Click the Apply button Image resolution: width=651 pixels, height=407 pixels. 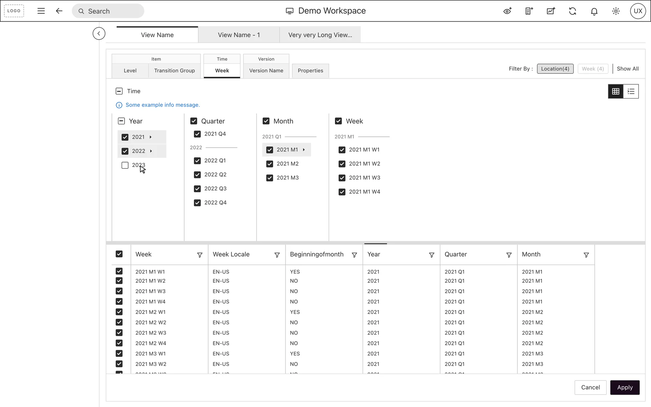point(625,387)
